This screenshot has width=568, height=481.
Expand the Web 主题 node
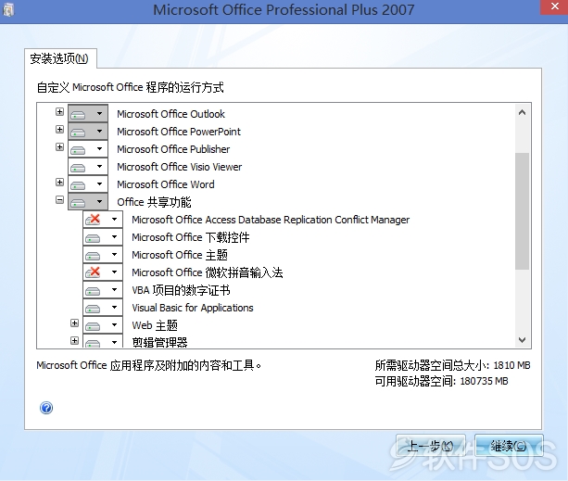pos(75,323)
